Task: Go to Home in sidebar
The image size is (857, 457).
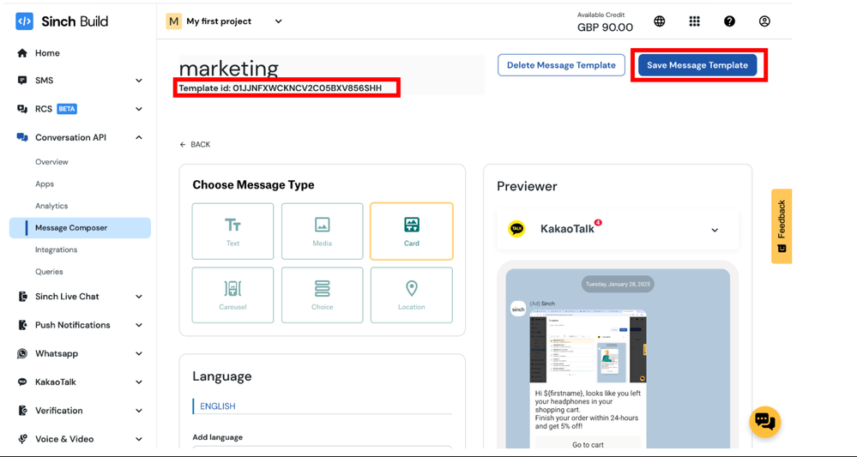Action: point(47,53)
